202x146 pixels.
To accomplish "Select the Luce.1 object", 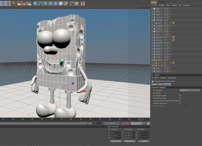I will pyautogui.click(x=158, y=32).
